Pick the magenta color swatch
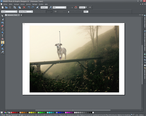The width and height of the screenshot is (146, 116). [x=68, y=113]
